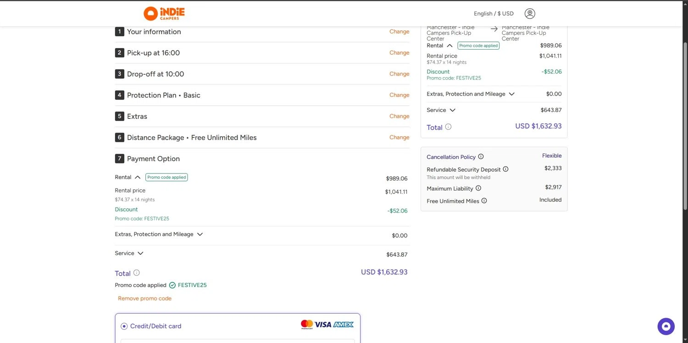Click step 3 Drop-off at 10:00 heading
The width and height of the screenshot is (688, 343).
tap(155, 74)
